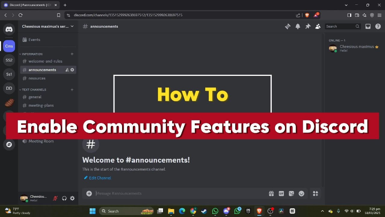Add channel to Text Channels category

pyautogui.click(x=72, y=90)
